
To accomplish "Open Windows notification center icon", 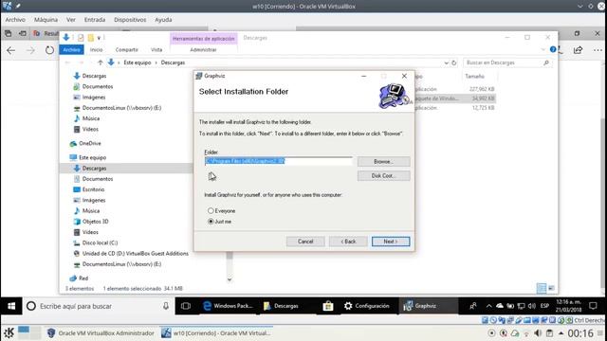I will pos(593,306).
